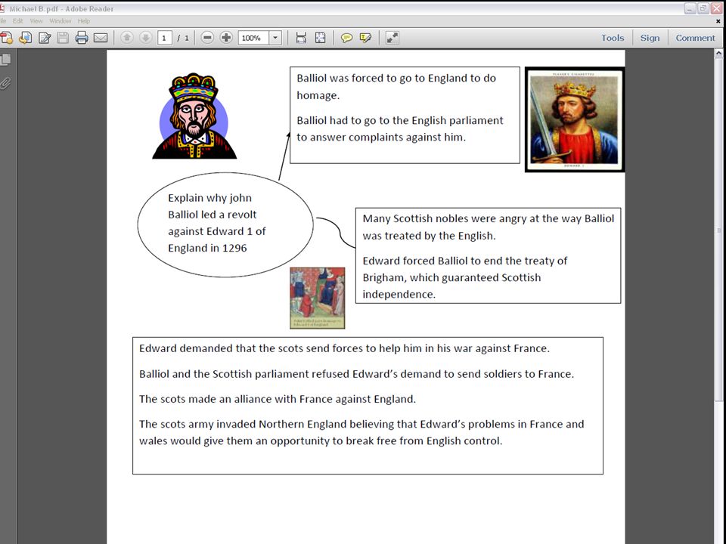The height and width of the screenshot is (544, 726).
Task: Click the small medieval homage painting
Action: click(317, 298)
